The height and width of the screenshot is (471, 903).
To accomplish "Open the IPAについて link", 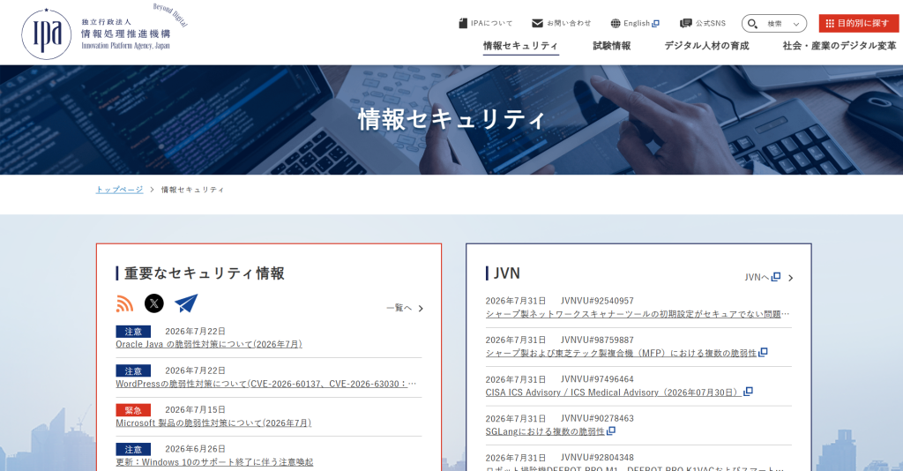I will (491, 23).
